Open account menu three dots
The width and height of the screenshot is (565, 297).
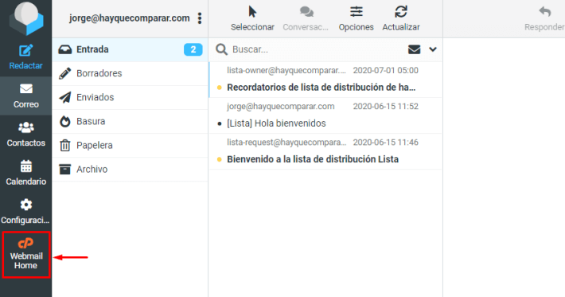[200, 18]
